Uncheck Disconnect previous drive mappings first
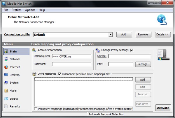 pos(60,74)
